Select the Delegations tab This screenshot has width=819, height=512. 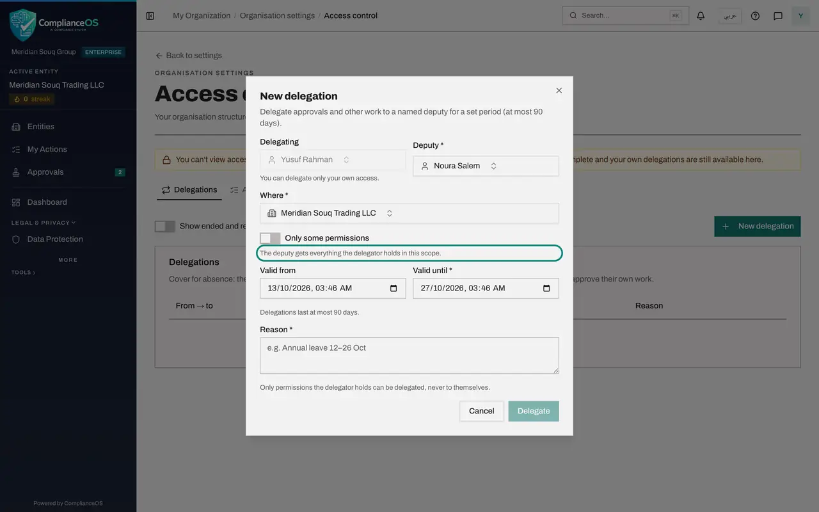tap(189, 190)
